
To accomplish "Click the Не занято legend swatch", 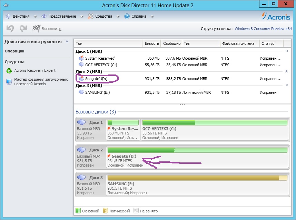I will pos(136,211).
